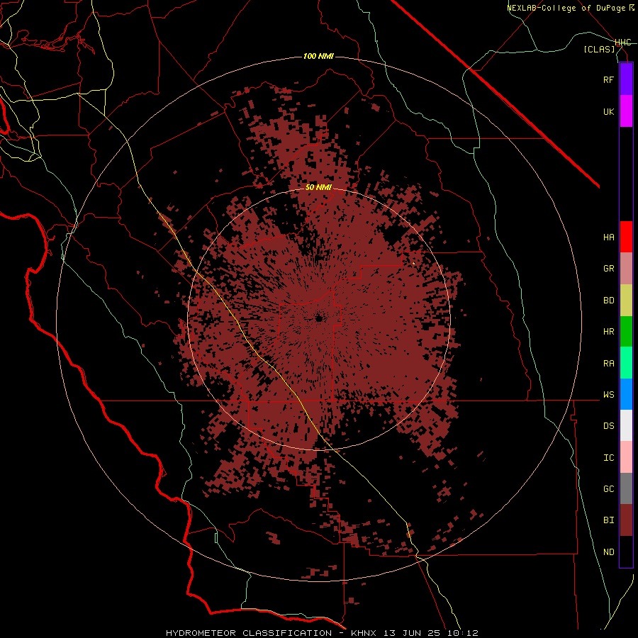This screenshot has width=638, height=638.
Task: Click the UK legend label
Action: click(609, 112)
